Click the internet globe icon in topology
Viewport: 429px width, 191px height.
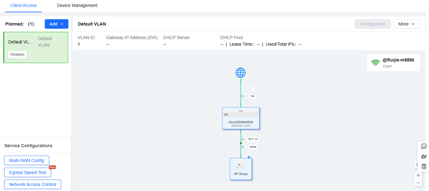click(x=241, y=73)
